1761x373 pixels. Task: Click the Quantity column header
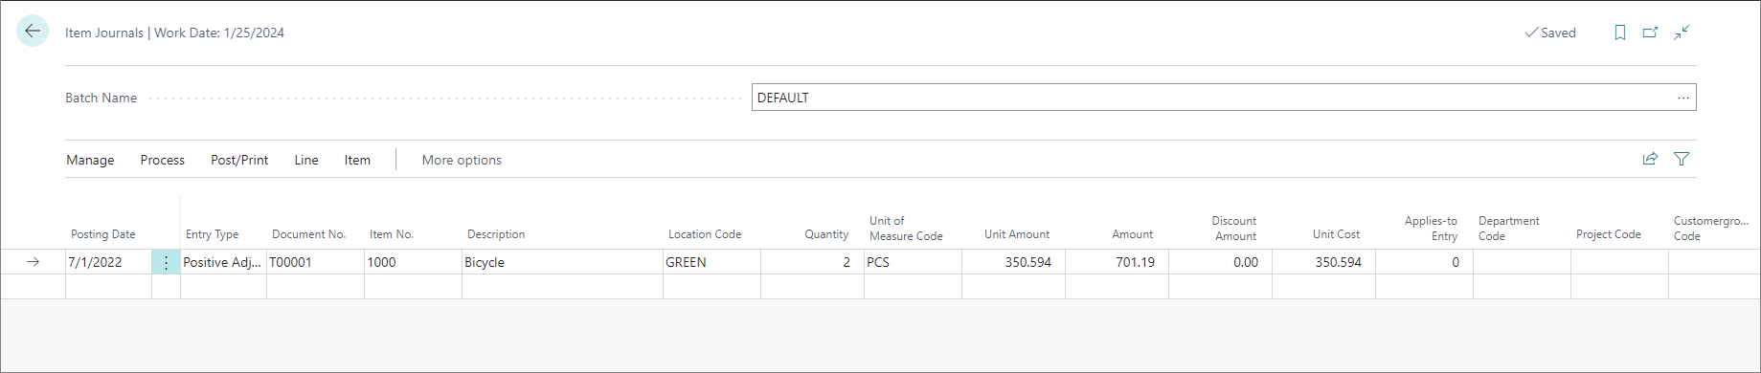[x=826, y=234]
